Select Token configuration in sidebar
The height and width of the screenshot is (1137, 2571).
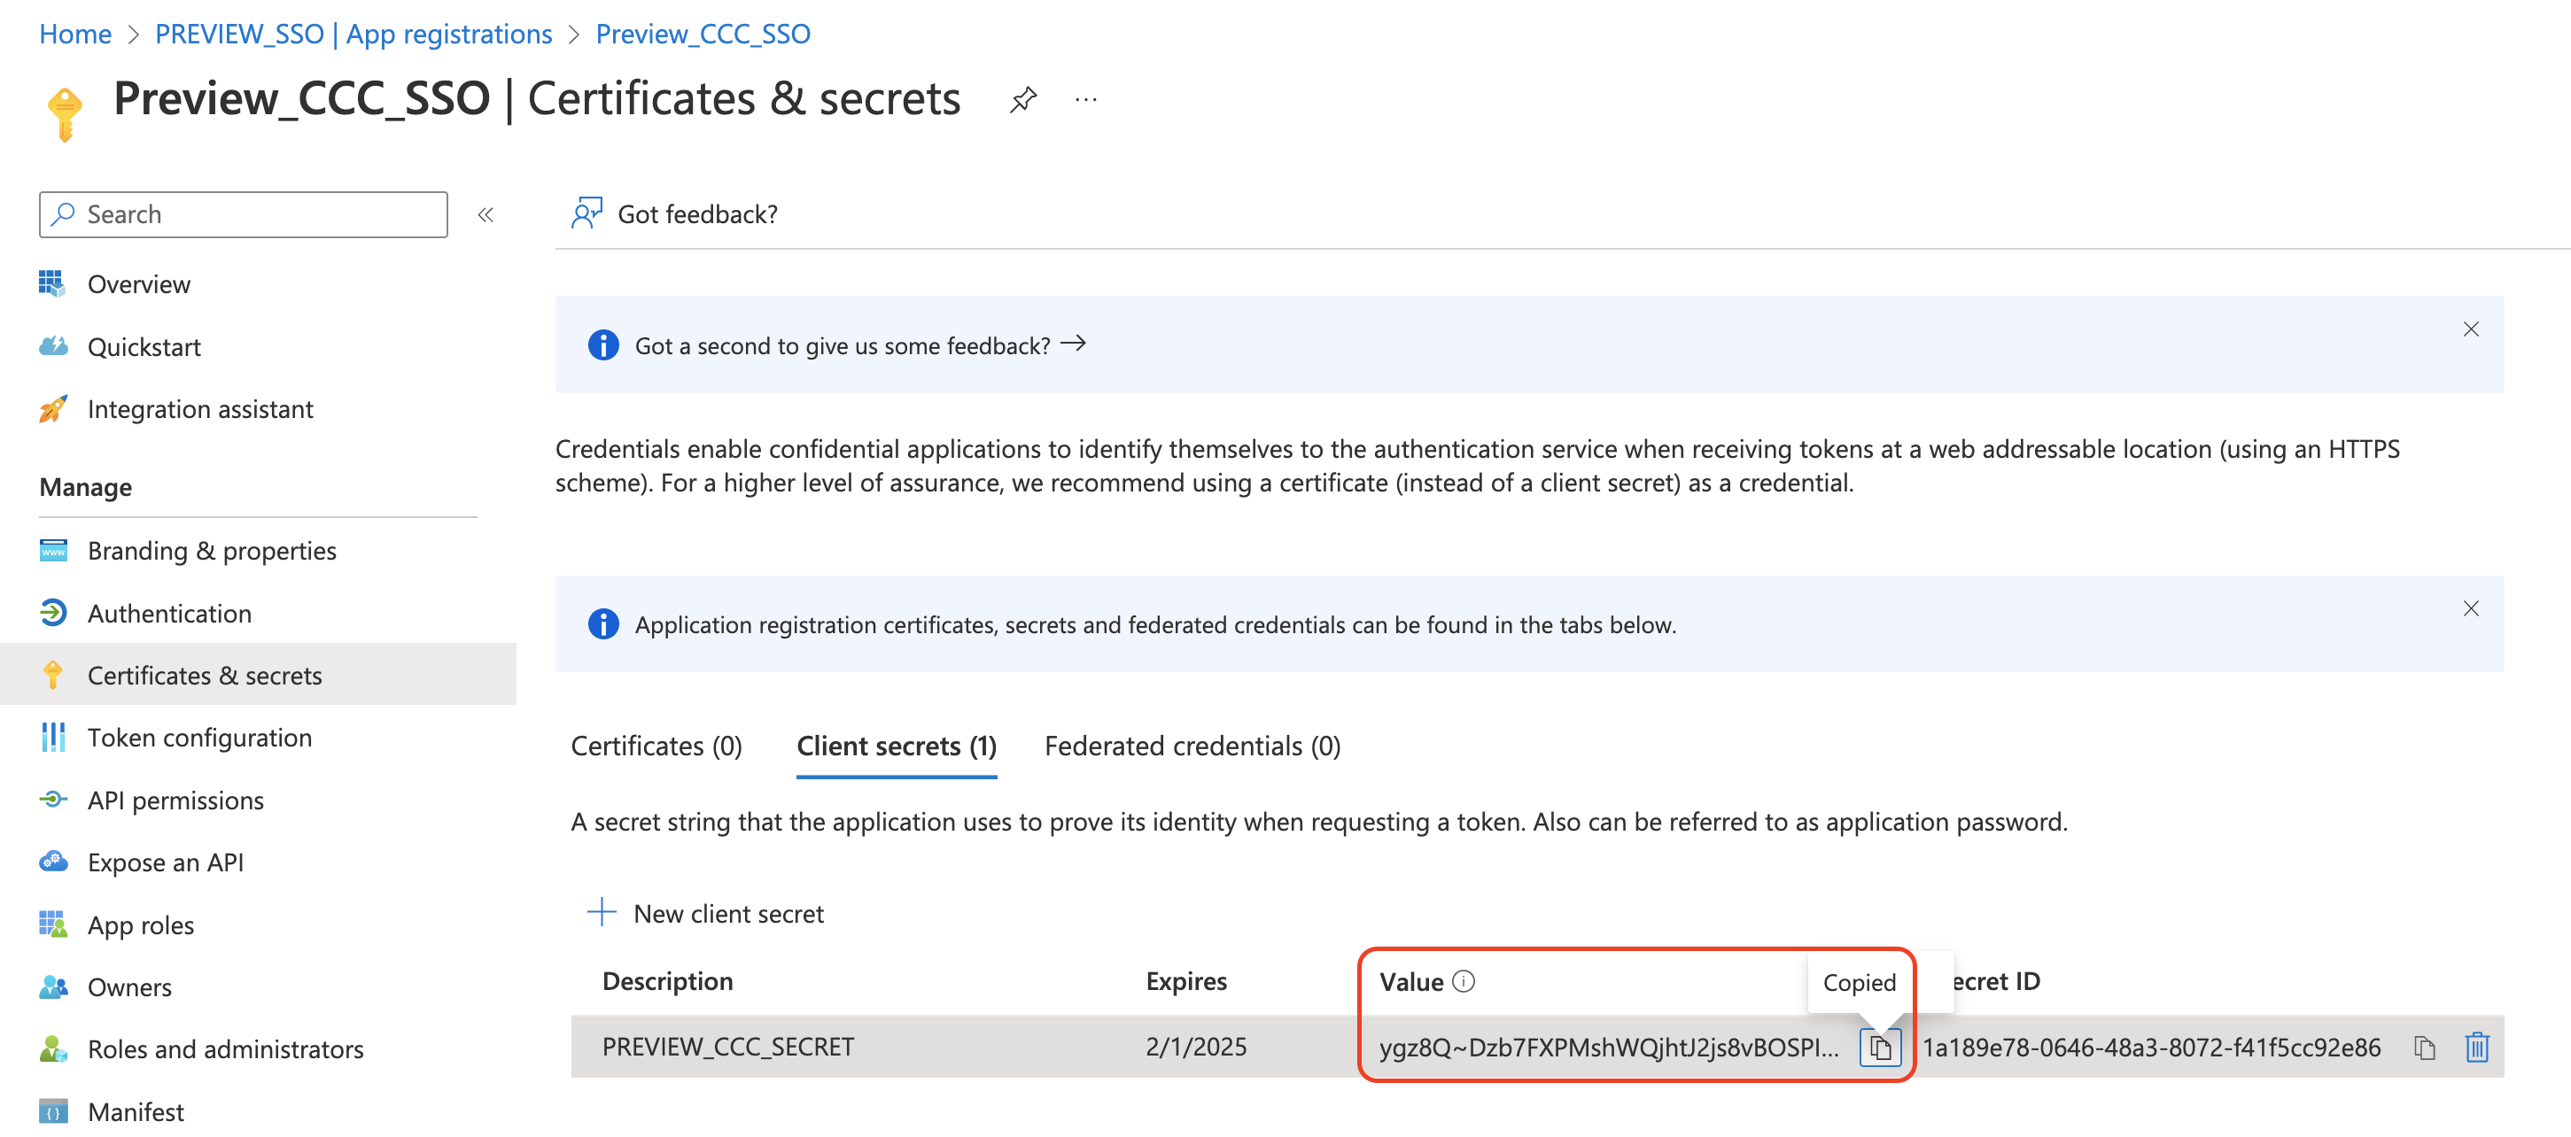click(198, 738)
